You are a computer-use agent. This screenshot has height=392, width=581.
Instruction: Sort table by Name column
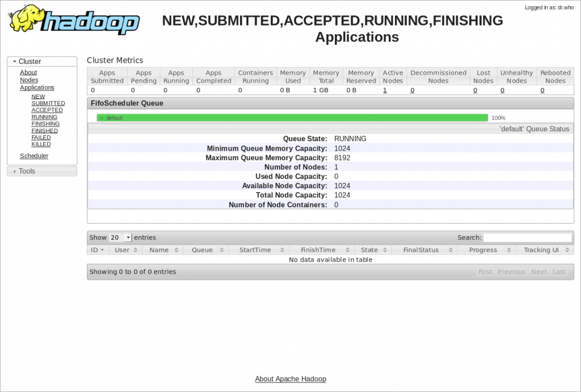point(163,250)
